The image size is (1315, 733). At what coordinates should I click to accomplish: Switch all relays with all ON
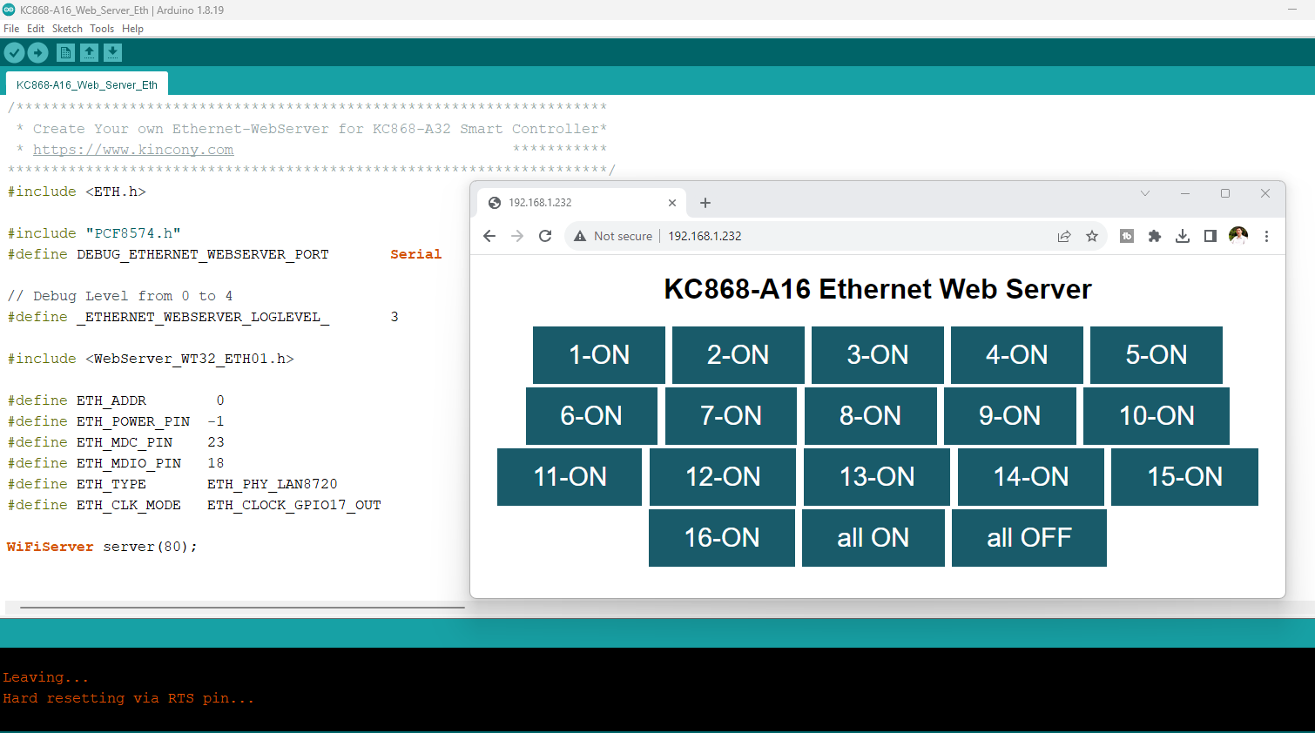873,538
